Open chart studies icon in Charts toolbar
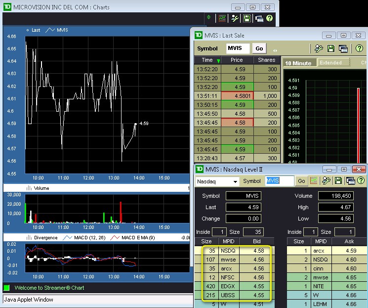368x308 pixels. [222, 18]
